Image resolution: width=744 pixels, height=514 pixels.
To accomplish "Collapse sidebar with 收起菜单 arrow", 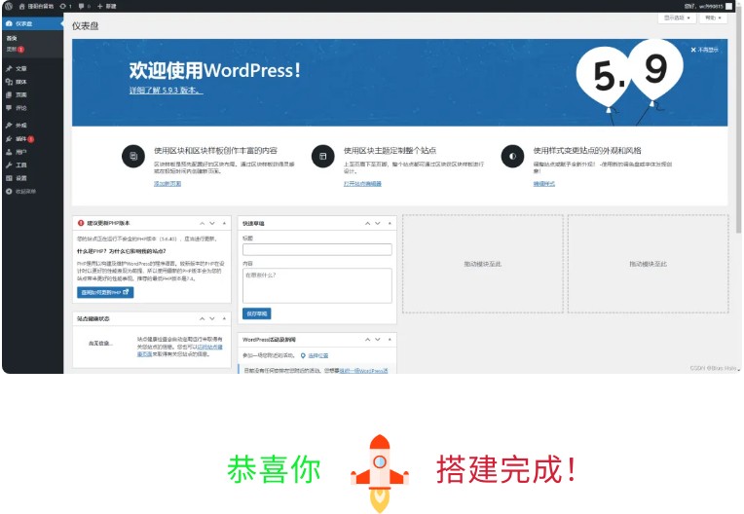I will point(20,191).
